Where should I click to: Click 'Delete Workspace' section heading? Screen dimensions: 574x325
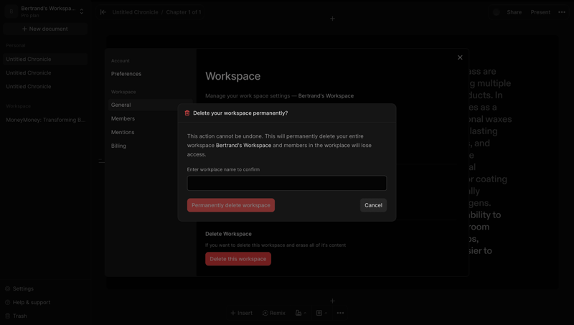point(228,234)
